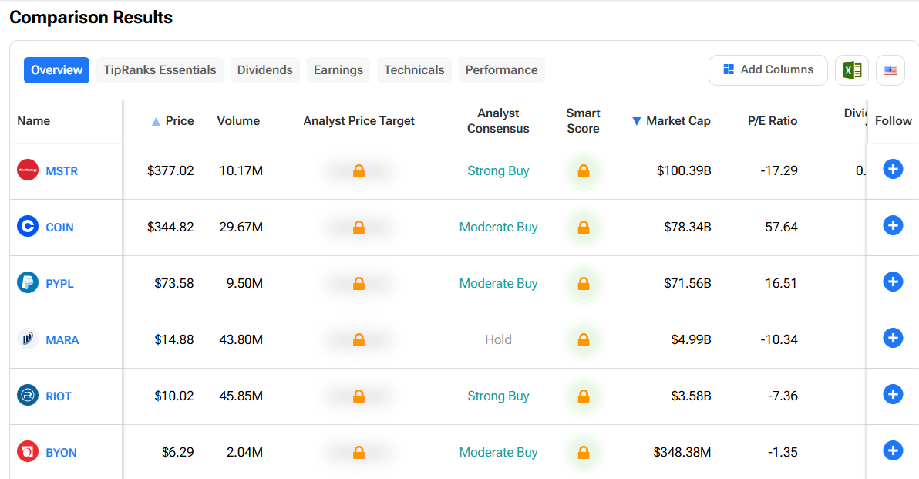Unlock RIOT Smart Score lock
The image size is (919, 479).
pos(583,396)
